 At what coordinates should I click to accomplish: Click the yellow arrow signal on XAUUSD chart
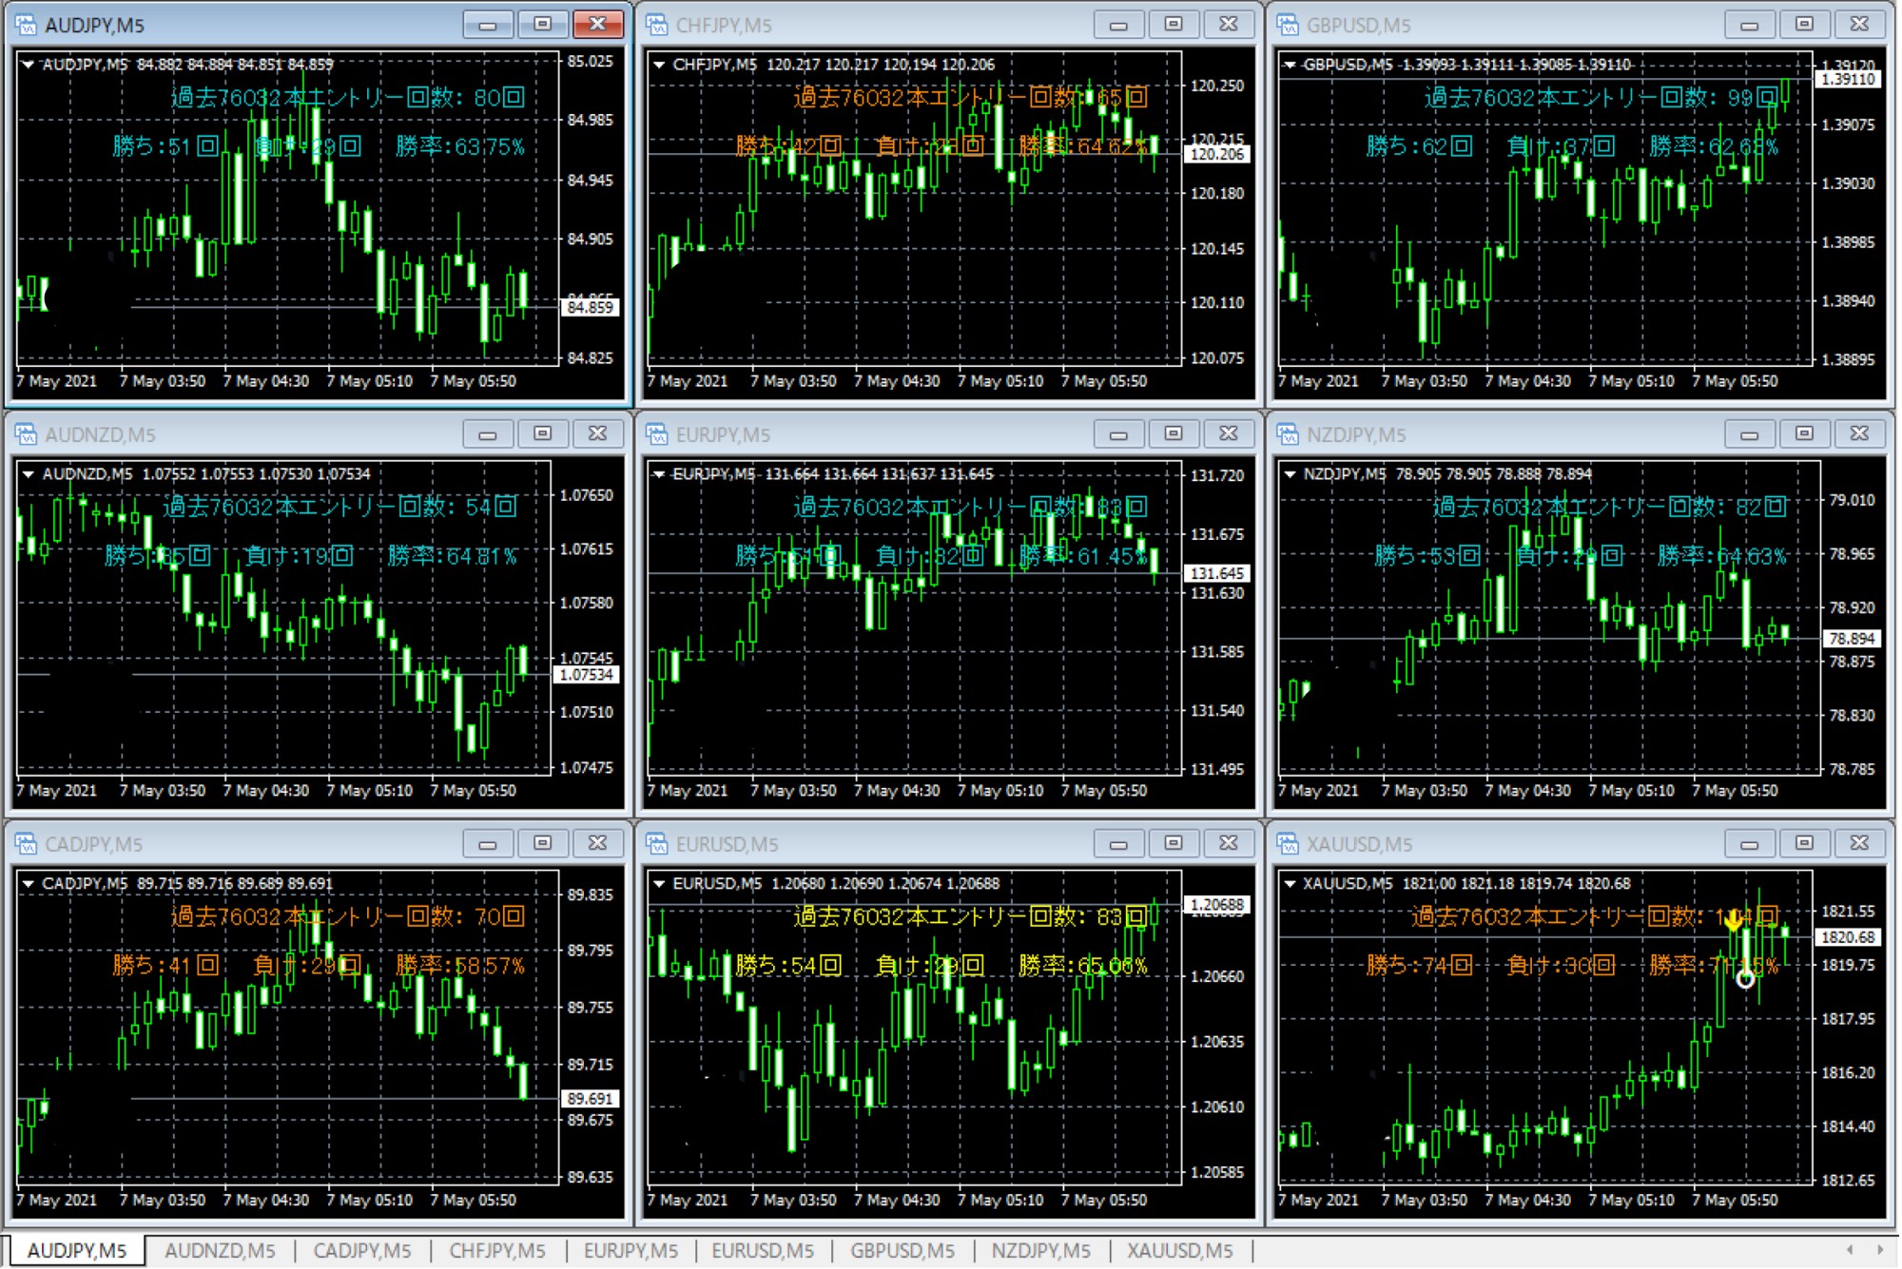click(1733, 919)
